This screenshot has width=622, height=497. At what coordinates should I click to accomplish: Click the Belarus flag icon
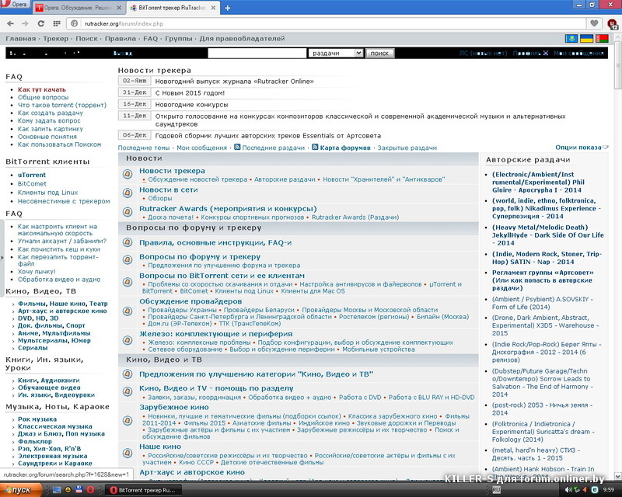602,38
